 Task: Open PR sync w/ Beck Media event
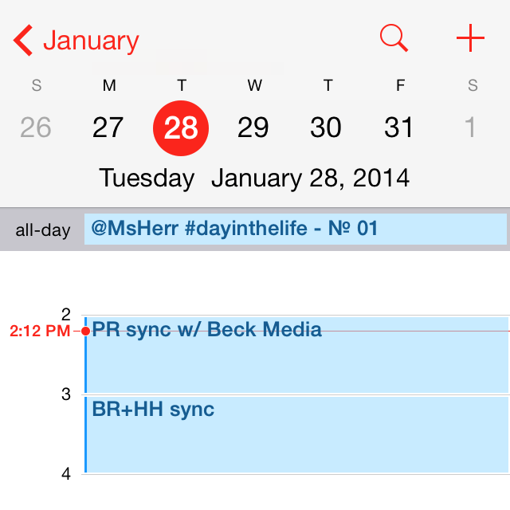tap(295, 355)
